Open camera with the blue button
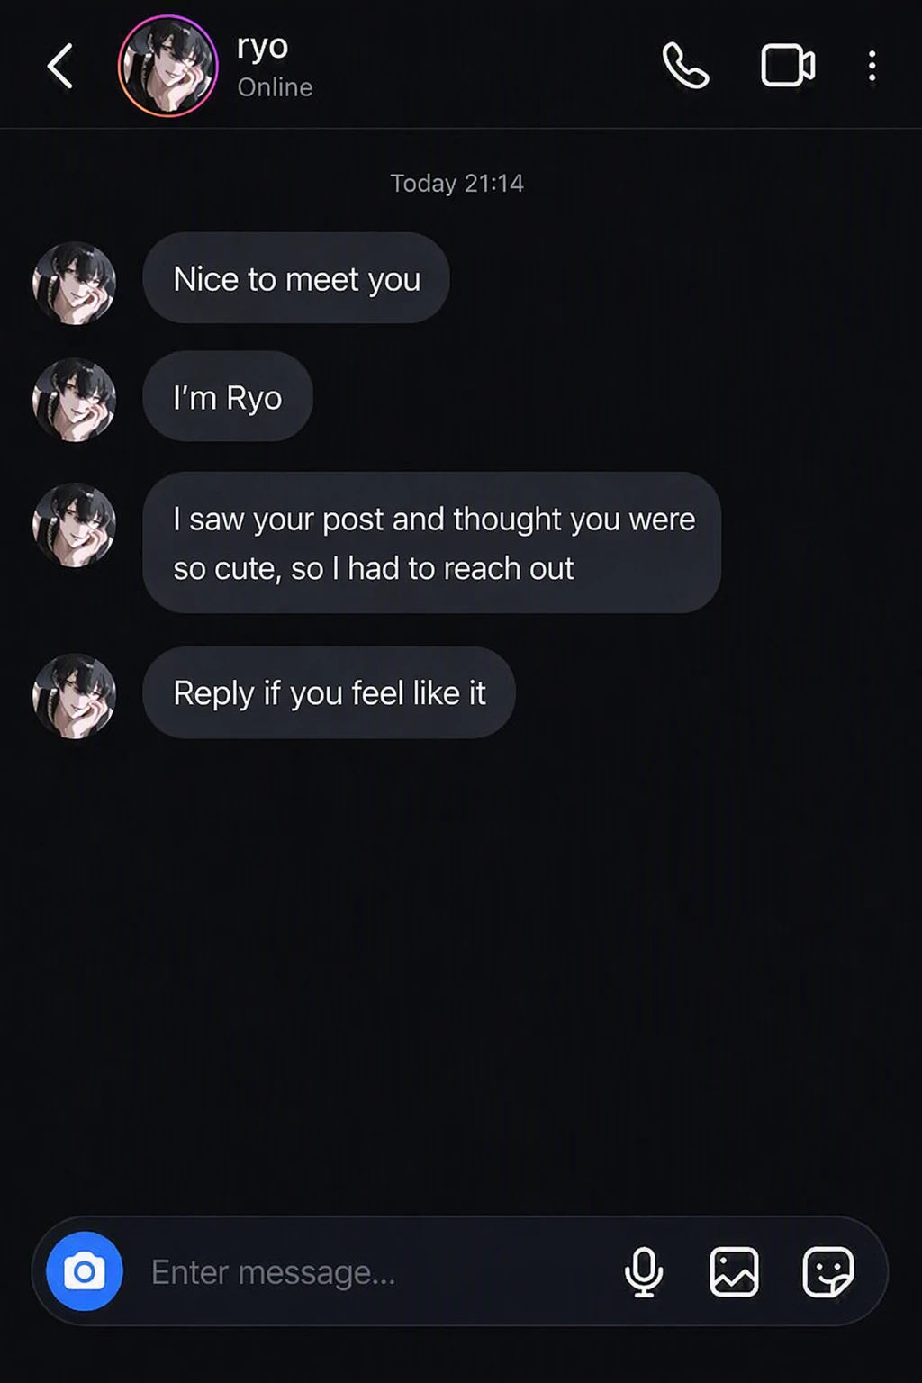The width and height of the screenshot is (922, 1383). [x=85, y=1270]
